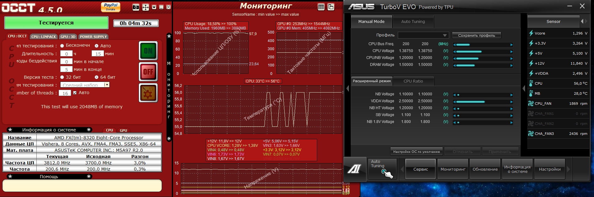Take a screenshot with OCCT camera icon
Viewport: 594px width, 197px height.
coord(136,7)
